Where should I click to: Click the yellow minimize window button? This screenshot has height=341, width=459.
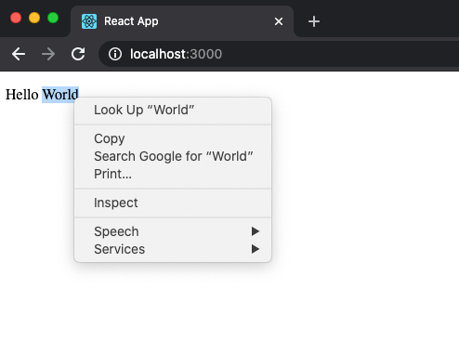(34, 18)
